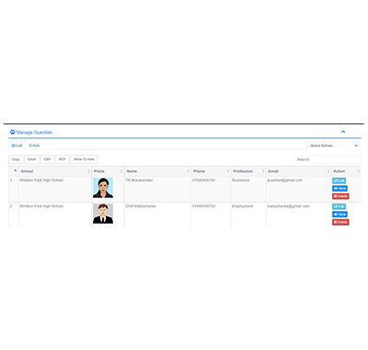The image size is (368, 350).
Task: Edit the madushanka@gmail.com row
Action: click(x=339, y=206)
